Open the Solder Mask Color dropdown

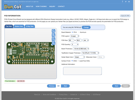79,57
